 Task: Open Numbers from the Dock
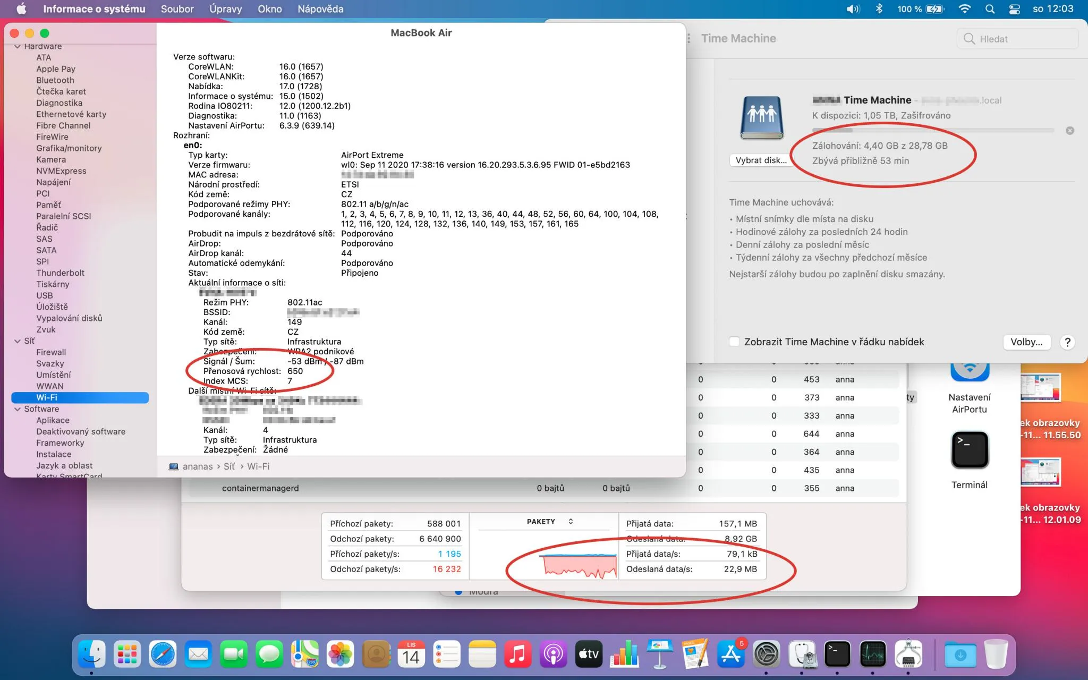625,653
